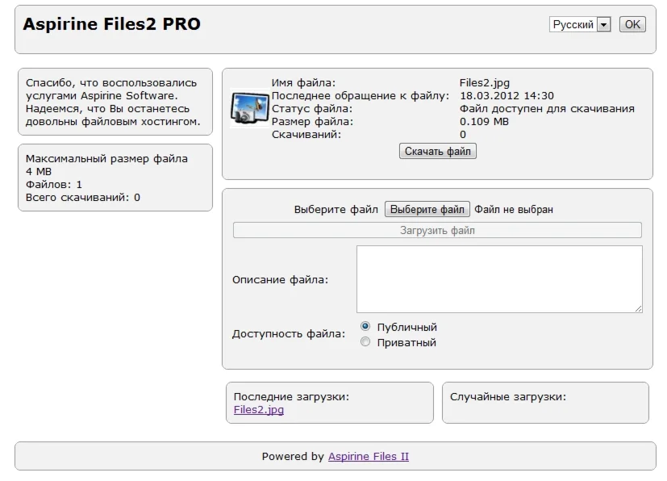
Task: Select the Приватный radio button
Action: tap(365, 342)
